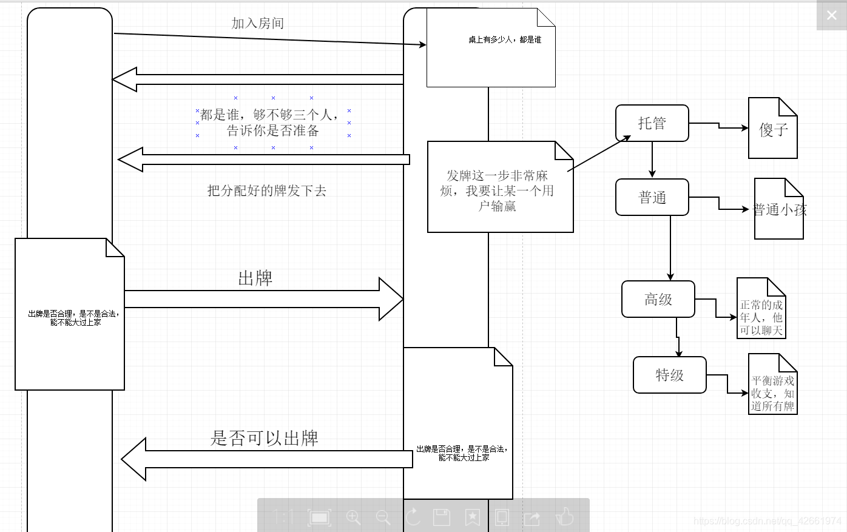The image size is (847, 532).
Task: Select the 普通 rounded box in the diagram
Action: pyautogui.click(x=652, y=197)
